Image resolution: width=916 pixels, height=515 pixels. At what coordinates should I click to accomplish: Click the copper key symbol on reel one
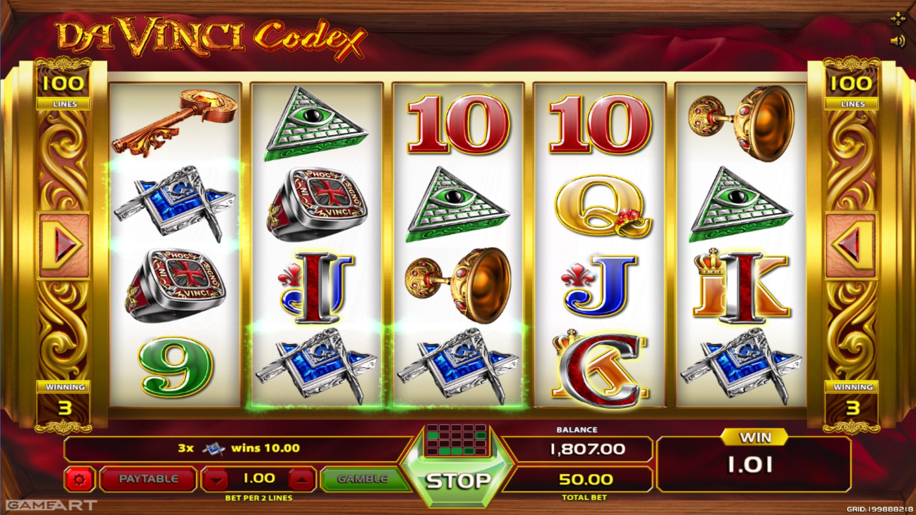coord(174,123)
